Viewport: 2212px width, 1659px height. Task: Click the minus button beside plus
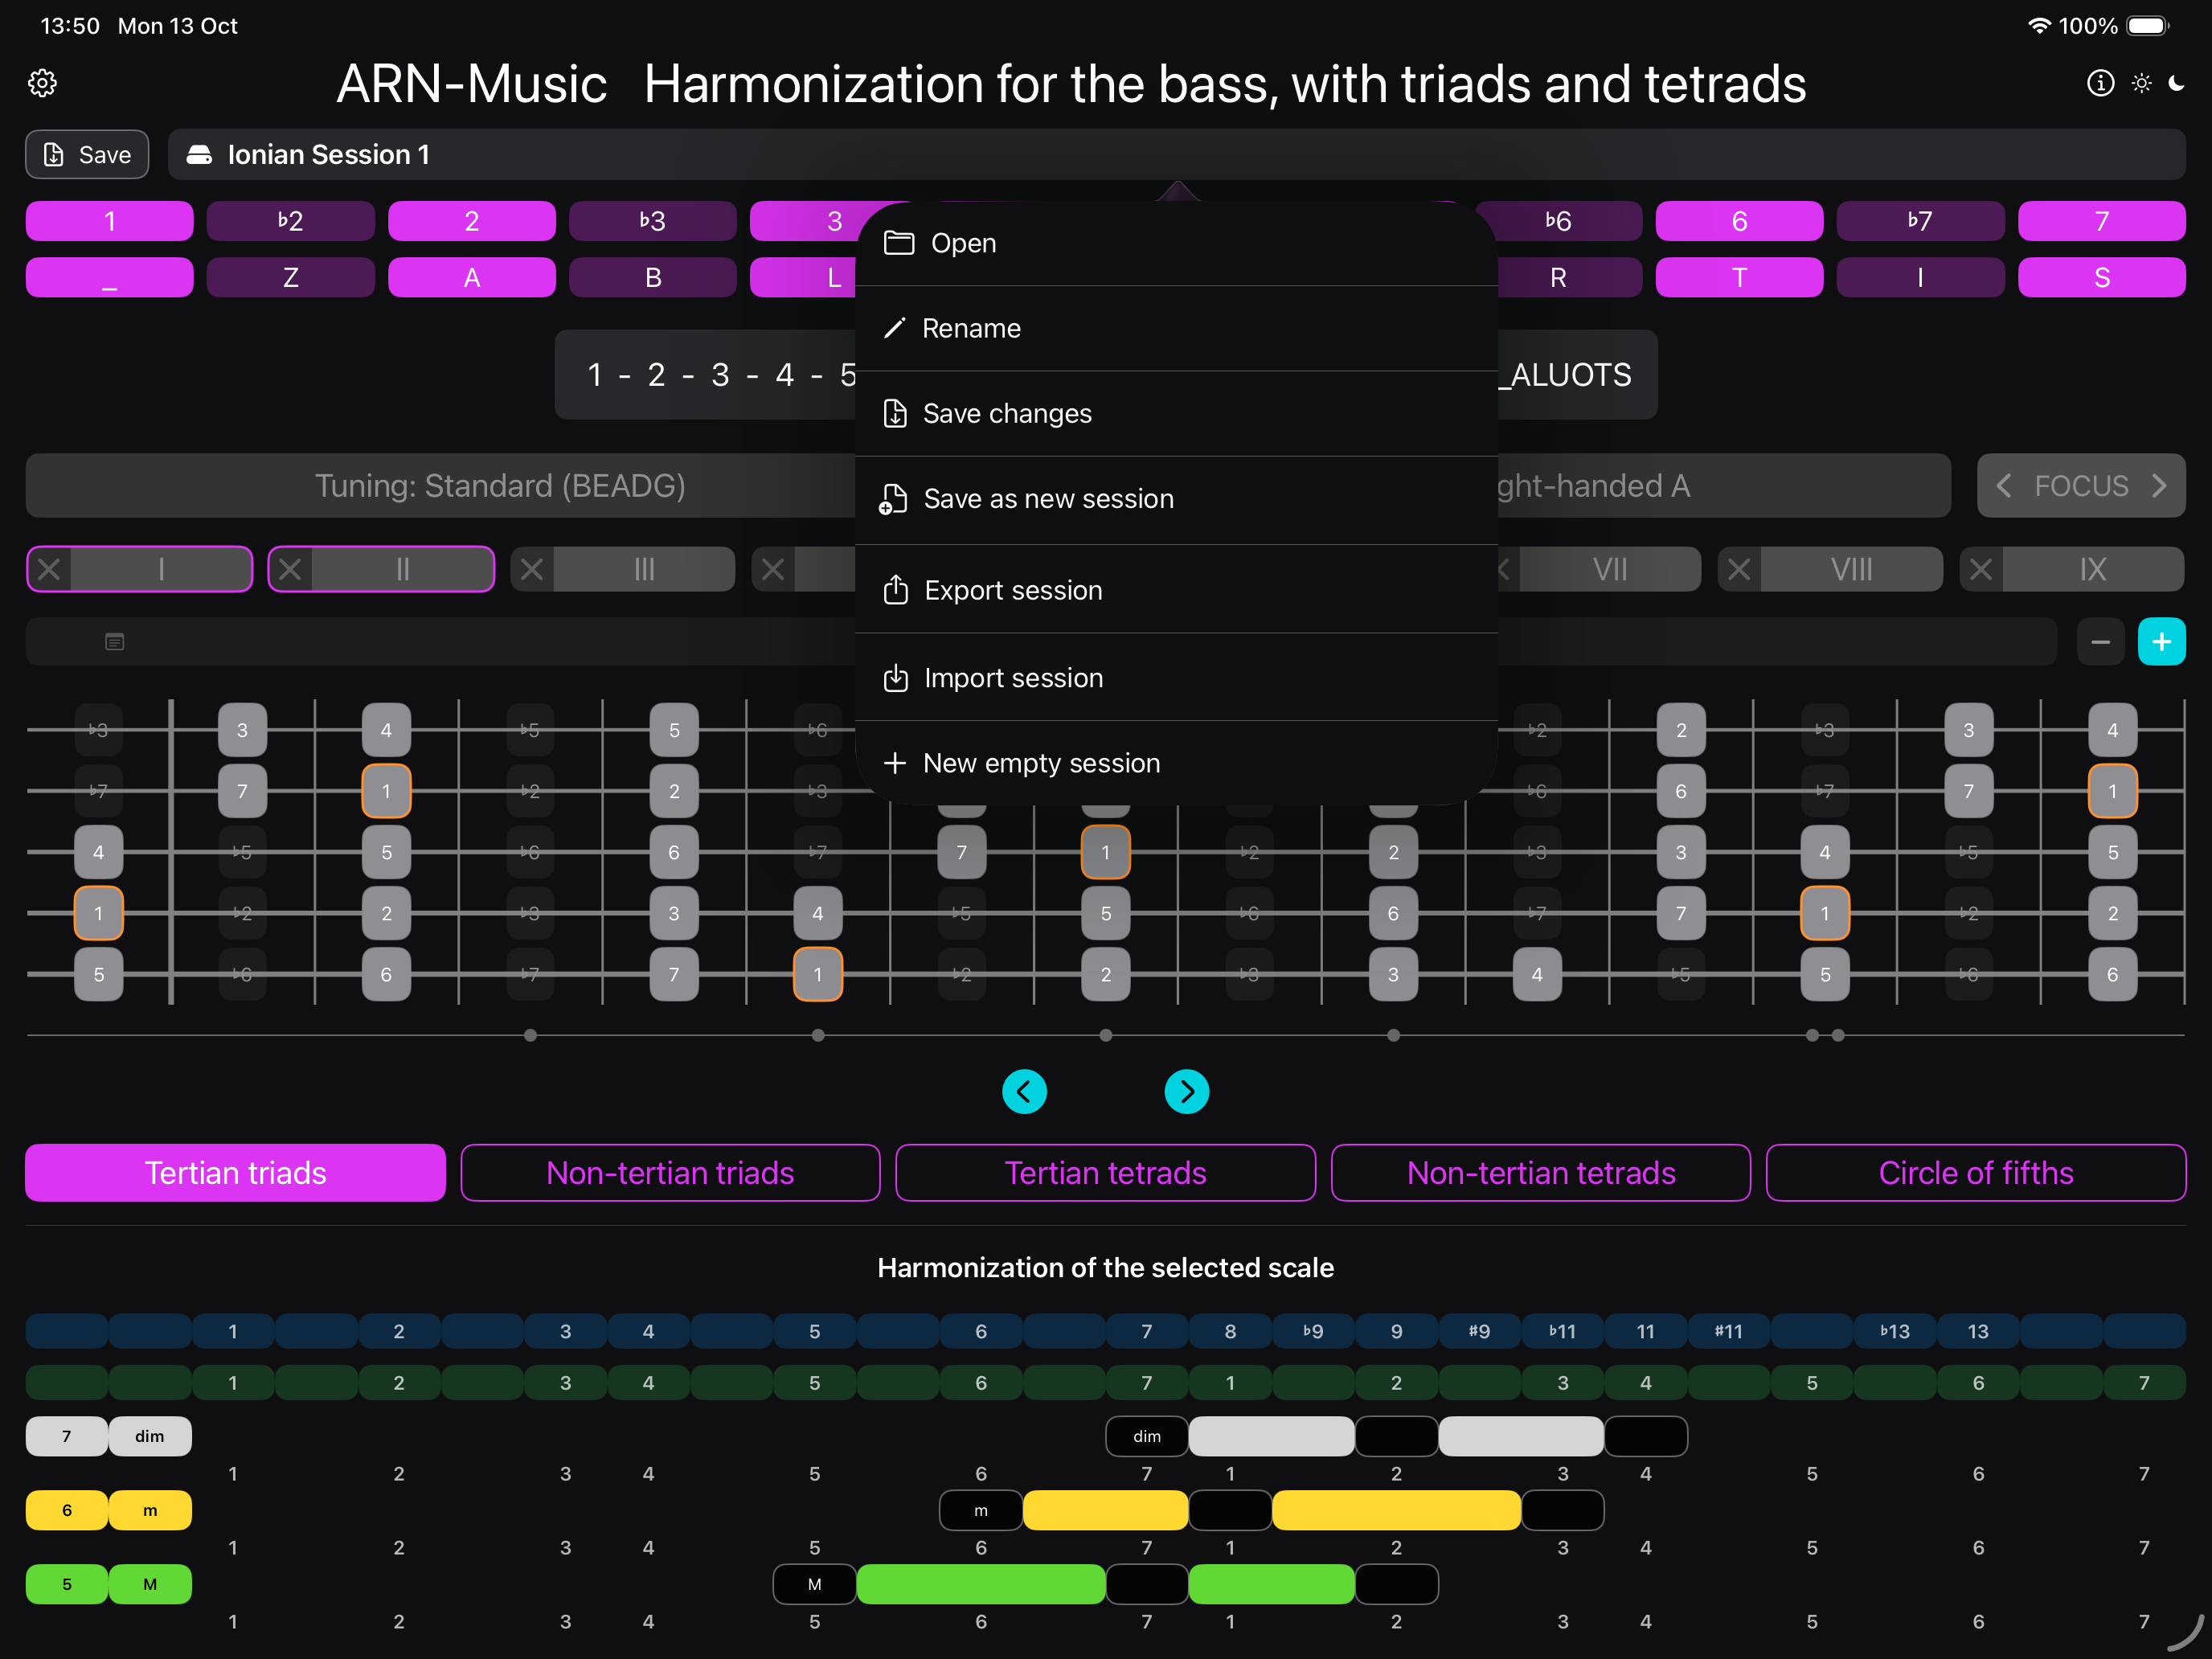pos(2100,642)
